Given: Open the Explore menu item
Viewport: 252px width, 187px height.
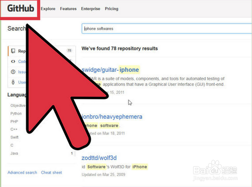Looking at the screenshot, I should pyautogui.click(x=48, y=9).
